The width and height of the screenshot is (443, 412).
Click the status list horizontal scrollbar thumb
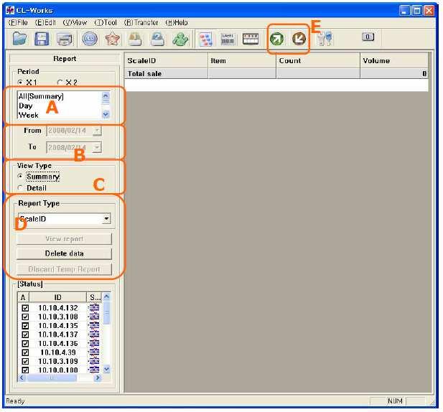click(52, 378)
